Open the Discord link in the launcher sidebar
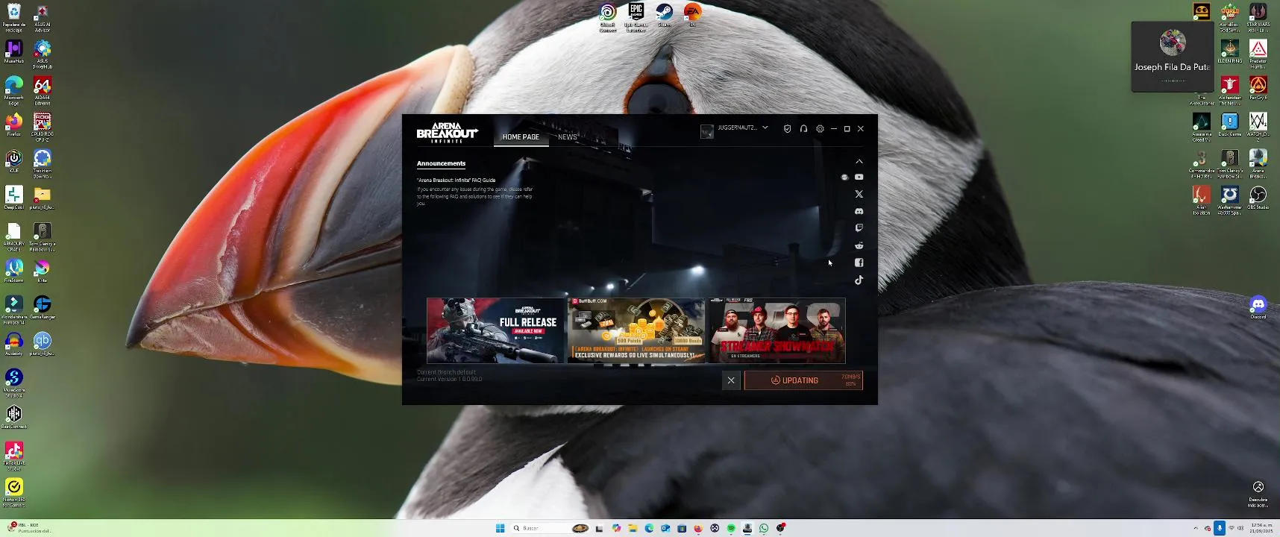This screenshot has width=1280, height=537. [x=859, y=211]
